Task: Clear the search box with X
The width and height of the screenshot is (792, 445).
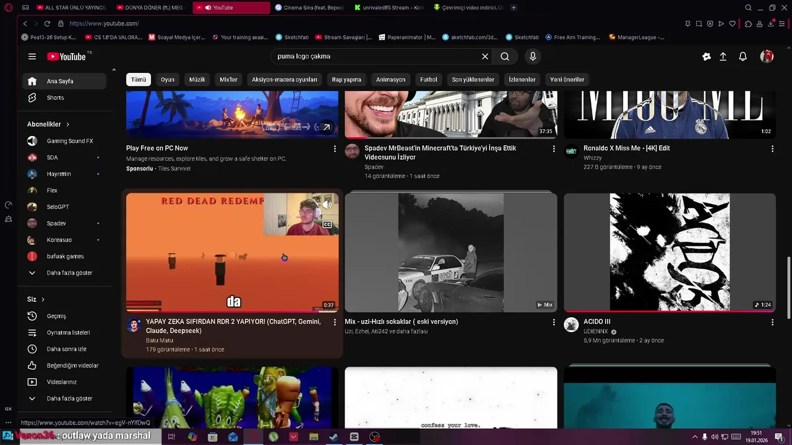Action: pyautogui.click(x=485, y=56)
